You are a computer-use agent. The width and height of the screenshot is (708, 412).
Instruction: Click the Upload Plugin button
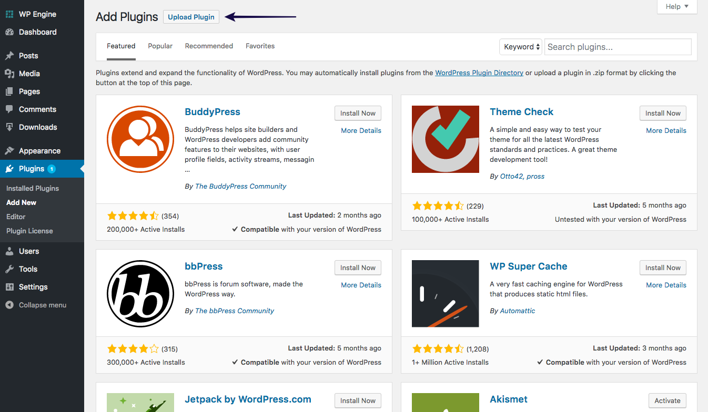coord(191,17)
